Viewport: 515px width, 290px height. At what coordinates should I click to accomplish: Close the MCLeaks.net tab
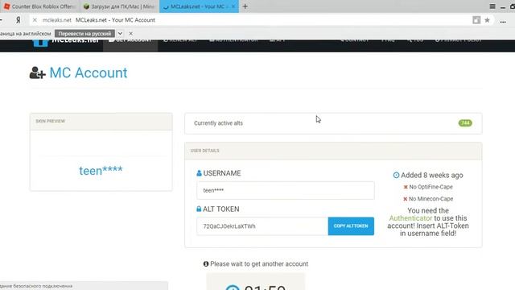pos(233,6)
